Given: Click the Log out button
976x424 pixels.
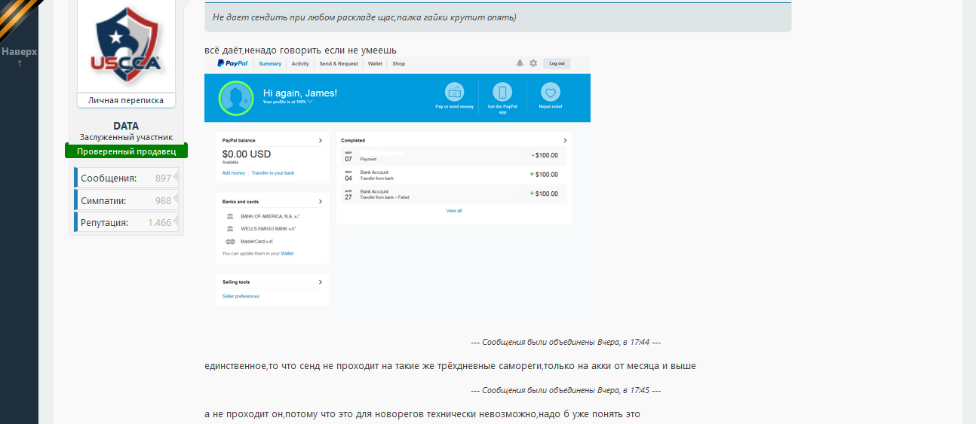Looking at the screenshot, I should (557, 63).
